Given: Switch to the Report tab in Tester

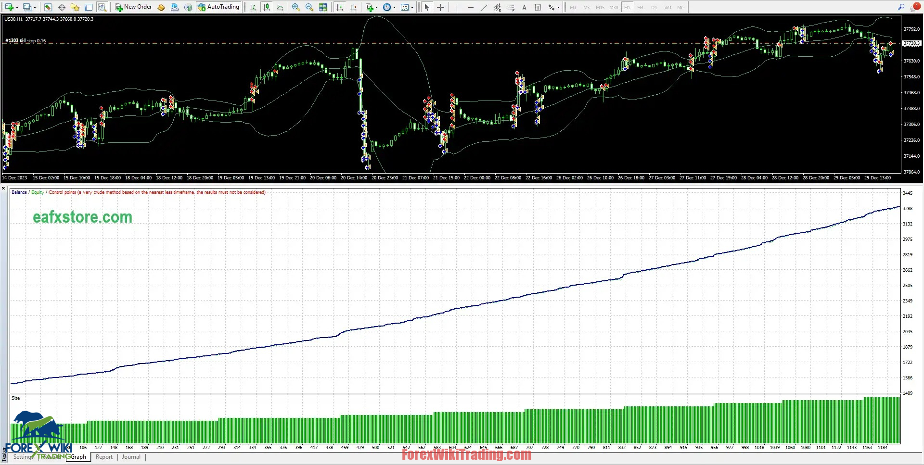Looking at the screenshot, I should [104, 457].
